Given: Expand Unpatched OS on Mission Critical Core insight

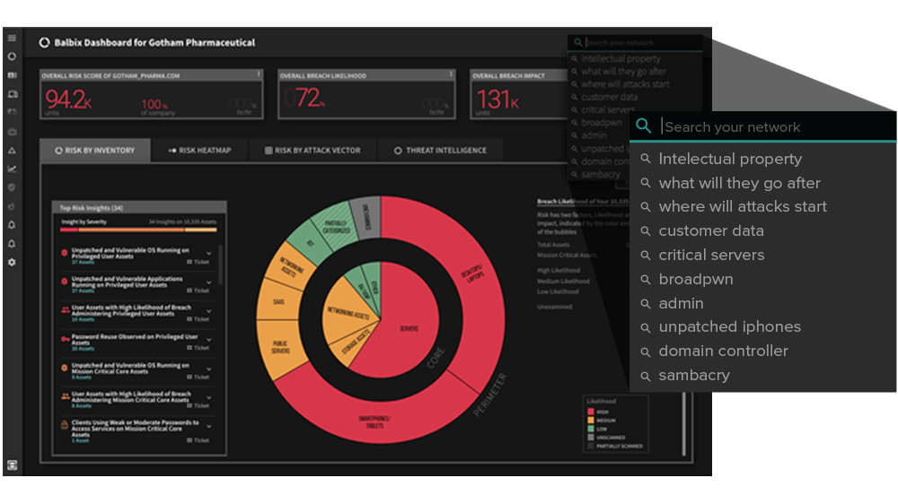Looking at the screenshot, I should click(x=209, y=369).
